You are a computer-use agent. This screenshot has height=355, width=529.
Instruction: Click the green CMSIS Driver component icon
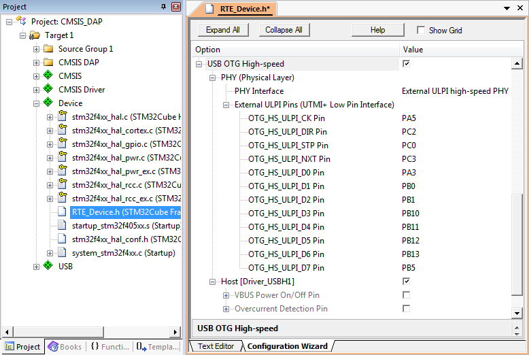(x=48, y=88)
